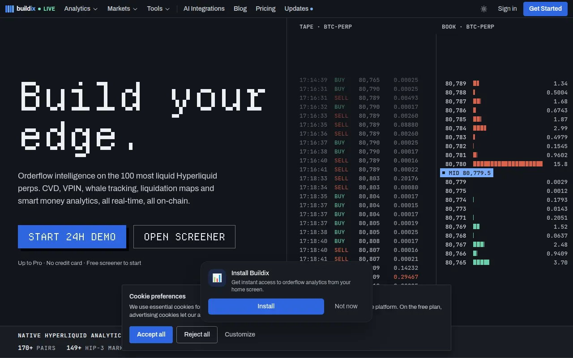Click the 170+ PAIRS statistic
The width and height of the screenshot is (573, 358).
click(37, 348)
